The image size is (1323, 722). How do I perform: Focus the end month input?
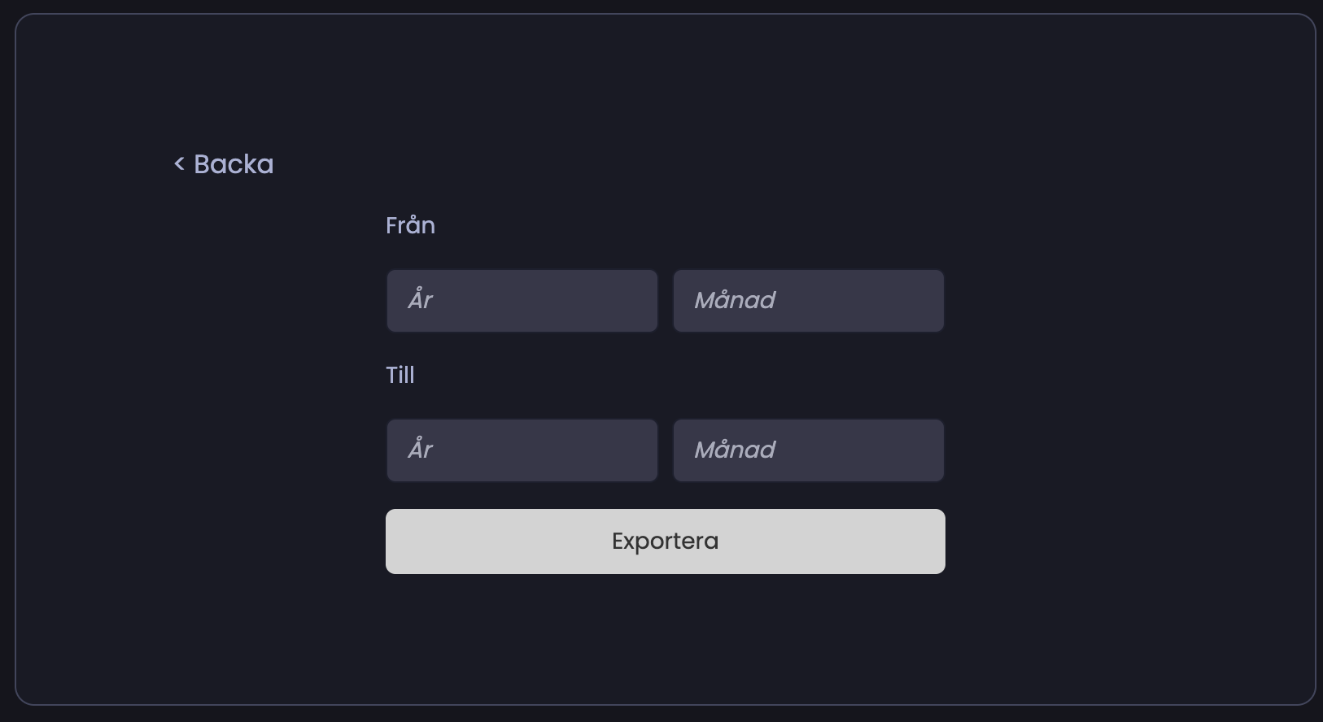pos(808,450)
